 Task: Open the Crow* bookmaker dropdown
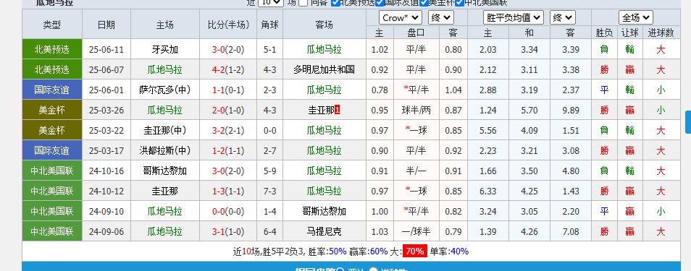(x=400, y=17)
